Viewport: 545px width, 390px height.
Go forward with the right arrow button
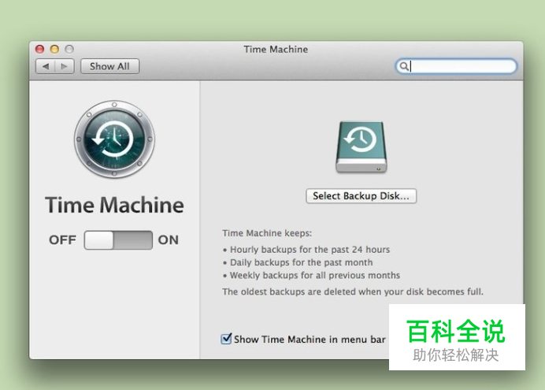[x=65, y=66]
